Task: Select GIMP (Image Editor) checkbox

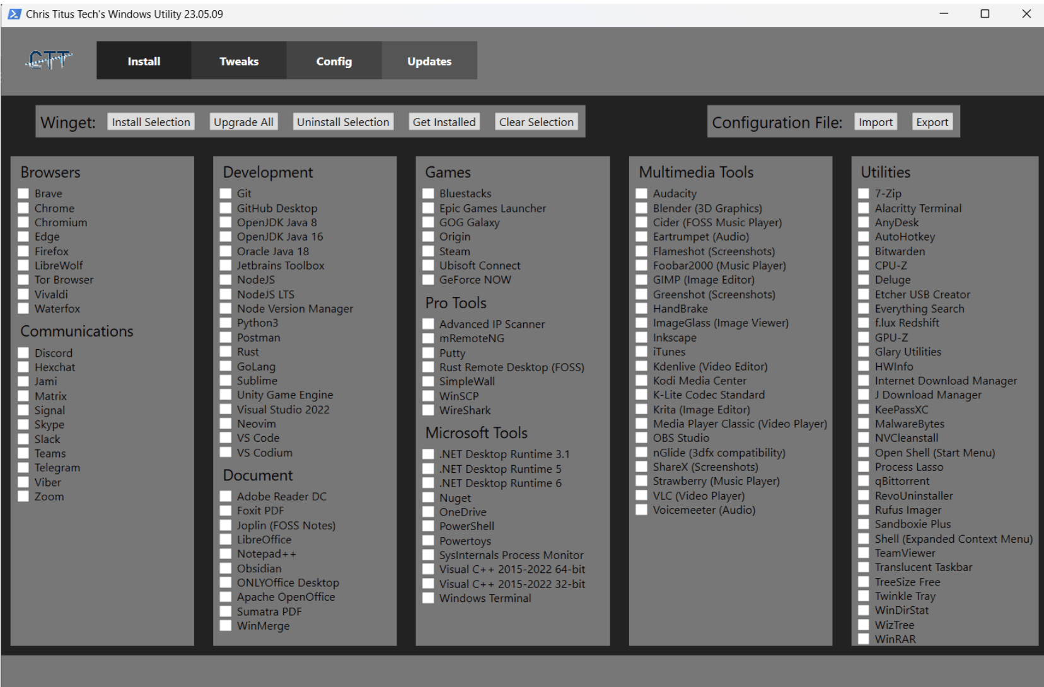Action: point(642,280)
